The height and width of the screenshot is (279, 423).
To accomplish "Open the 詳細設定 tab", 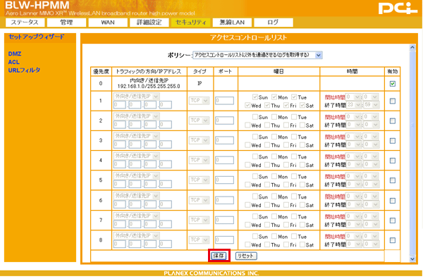I will tap(149, 23).
